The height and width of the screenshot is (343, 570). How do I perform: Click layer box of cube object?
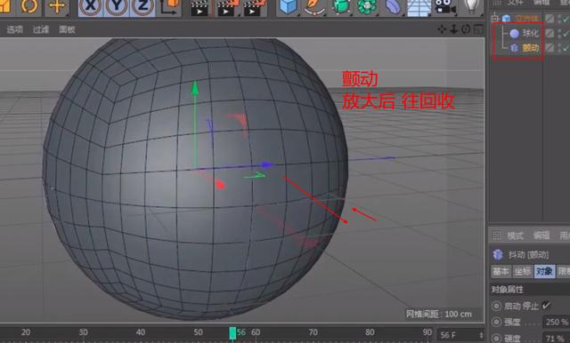[550, 18]
